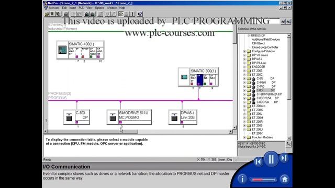Pause the video playback

pos(271,159)
